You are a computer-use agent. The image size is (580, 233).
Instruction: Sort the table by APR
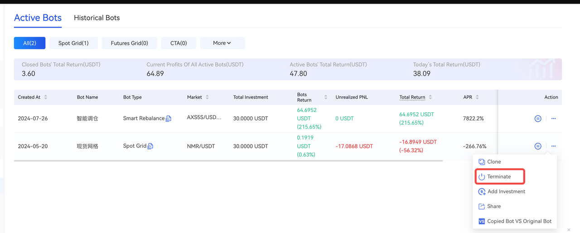pos(477,97)
